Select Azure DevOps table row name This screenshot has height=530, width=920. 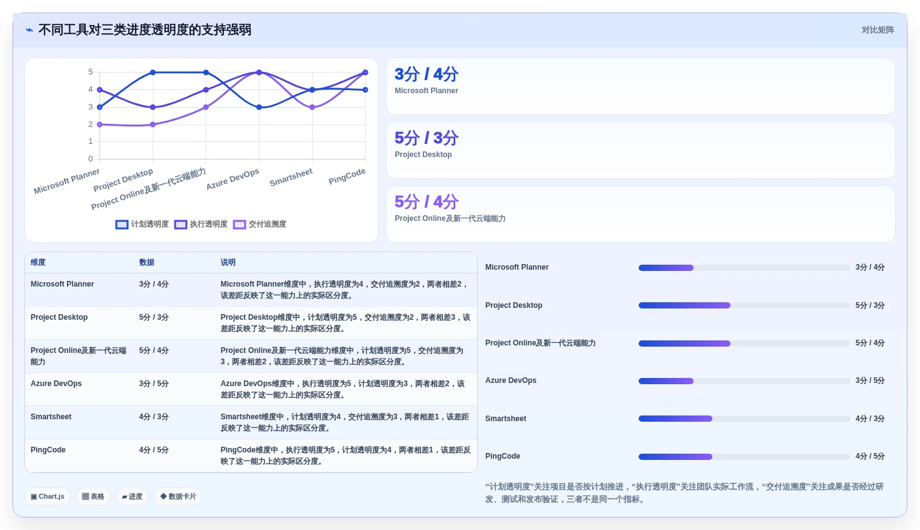tap(56, 384)
